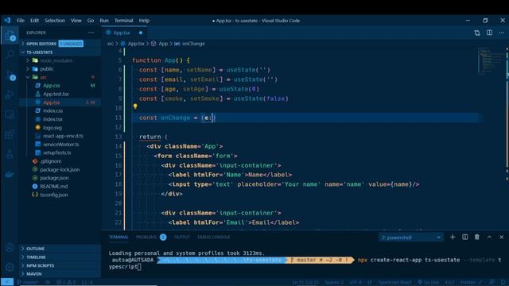Open the Edit menu
The width and height of the screenshot is (509, 286).
34,21
